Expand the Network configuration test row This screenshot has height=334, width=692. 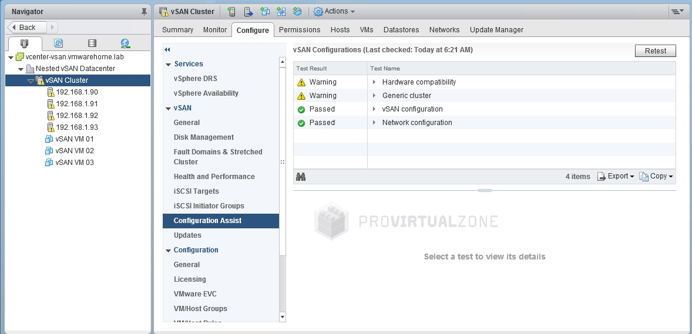(x=374, y=123)
